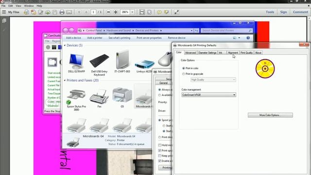The image size is (311, 175).
Task: Open address bar history dropdown in Devices window
Action: 191,30
